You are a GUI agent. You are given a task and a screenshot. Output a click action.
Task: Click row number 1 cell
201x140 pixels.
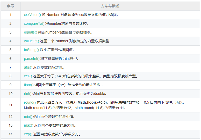click(11, 15)
